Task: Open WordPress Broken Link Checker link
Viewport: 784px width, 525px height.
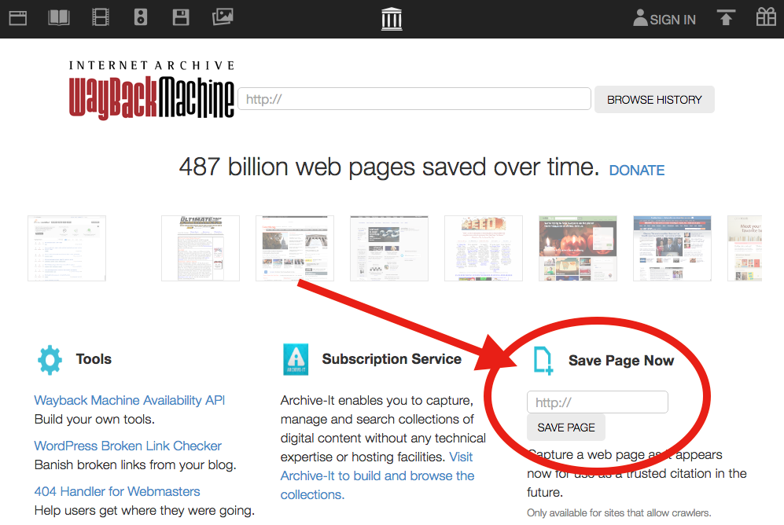Action: coord(128,446)
